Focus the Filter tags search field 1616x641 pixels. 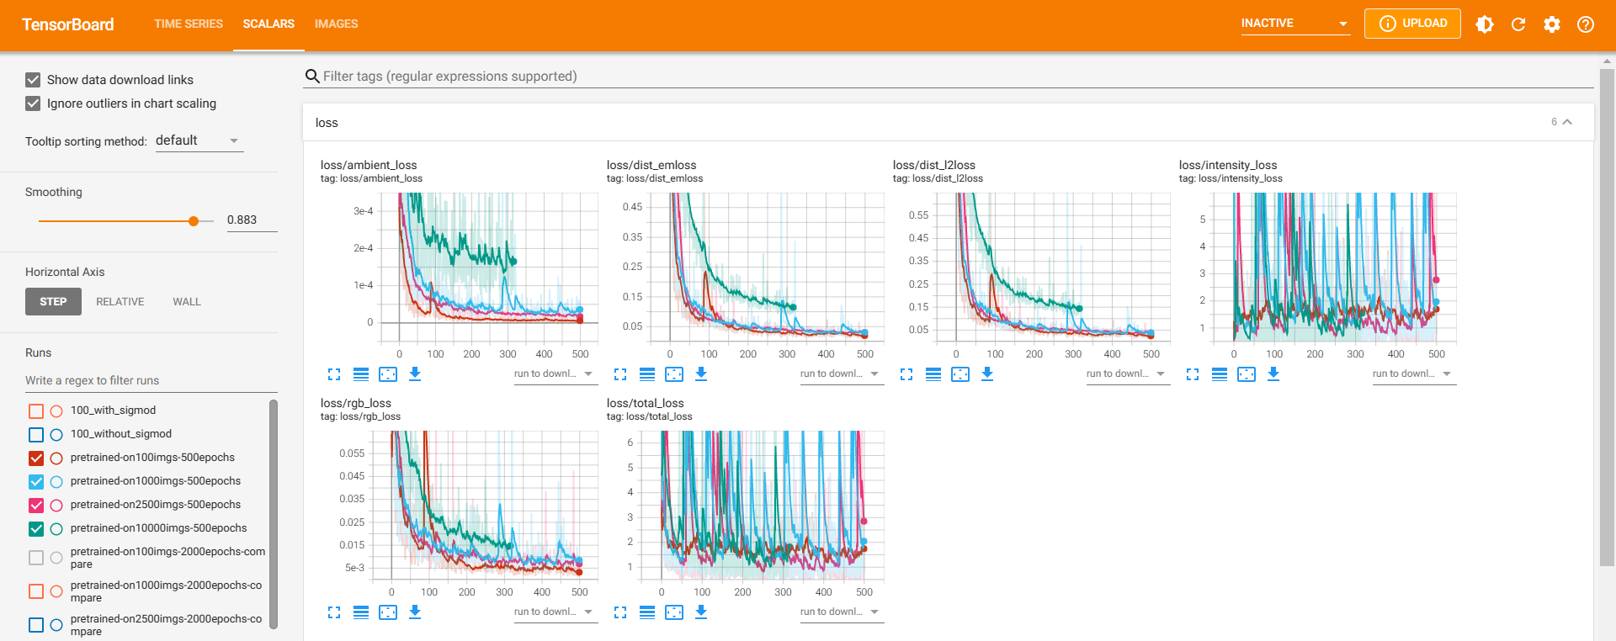(949, 77)
